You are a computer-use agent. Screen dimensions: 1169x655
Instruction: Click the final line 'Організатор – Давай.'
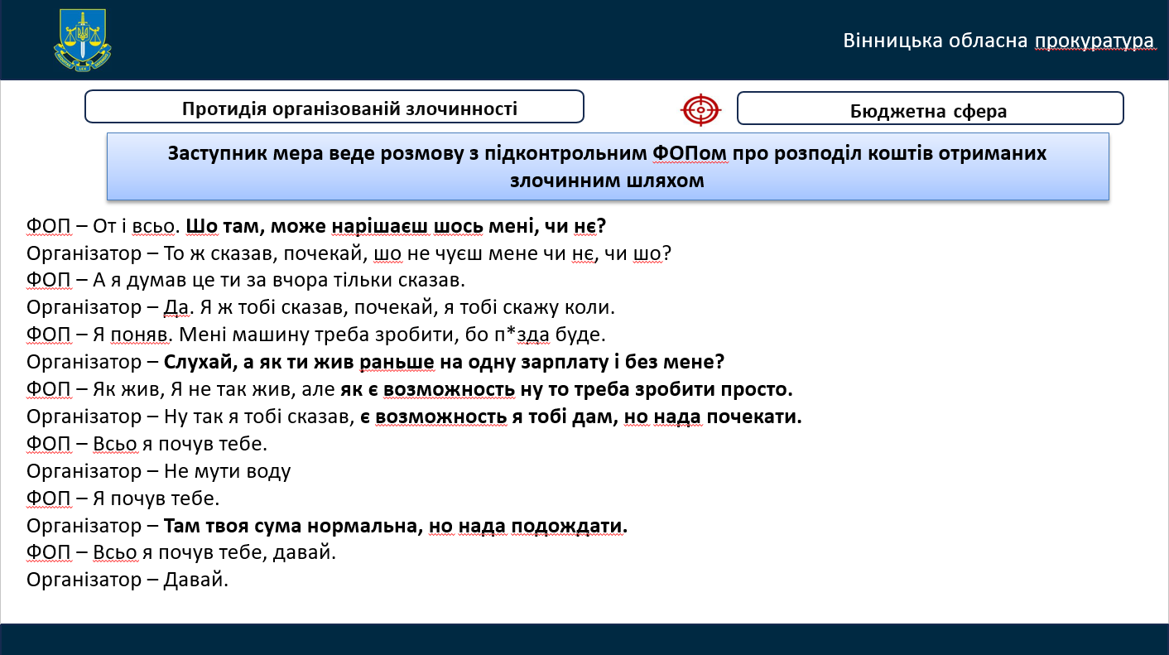[x=127, y=580]
